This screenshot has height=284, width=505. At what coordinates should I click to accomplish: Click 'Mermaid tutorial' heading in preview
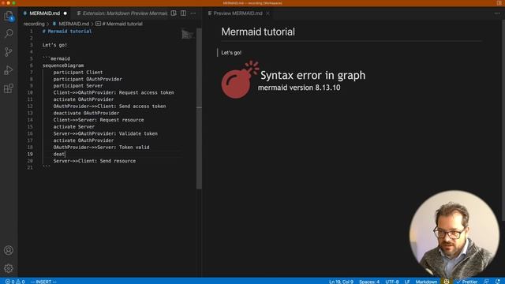click(x=258, y=32)
